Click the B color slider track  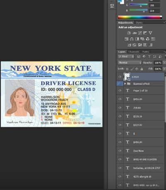click(x=139, y=10)
